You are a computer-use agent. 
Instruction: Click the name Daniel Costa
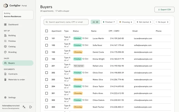[x=98, y=52]
